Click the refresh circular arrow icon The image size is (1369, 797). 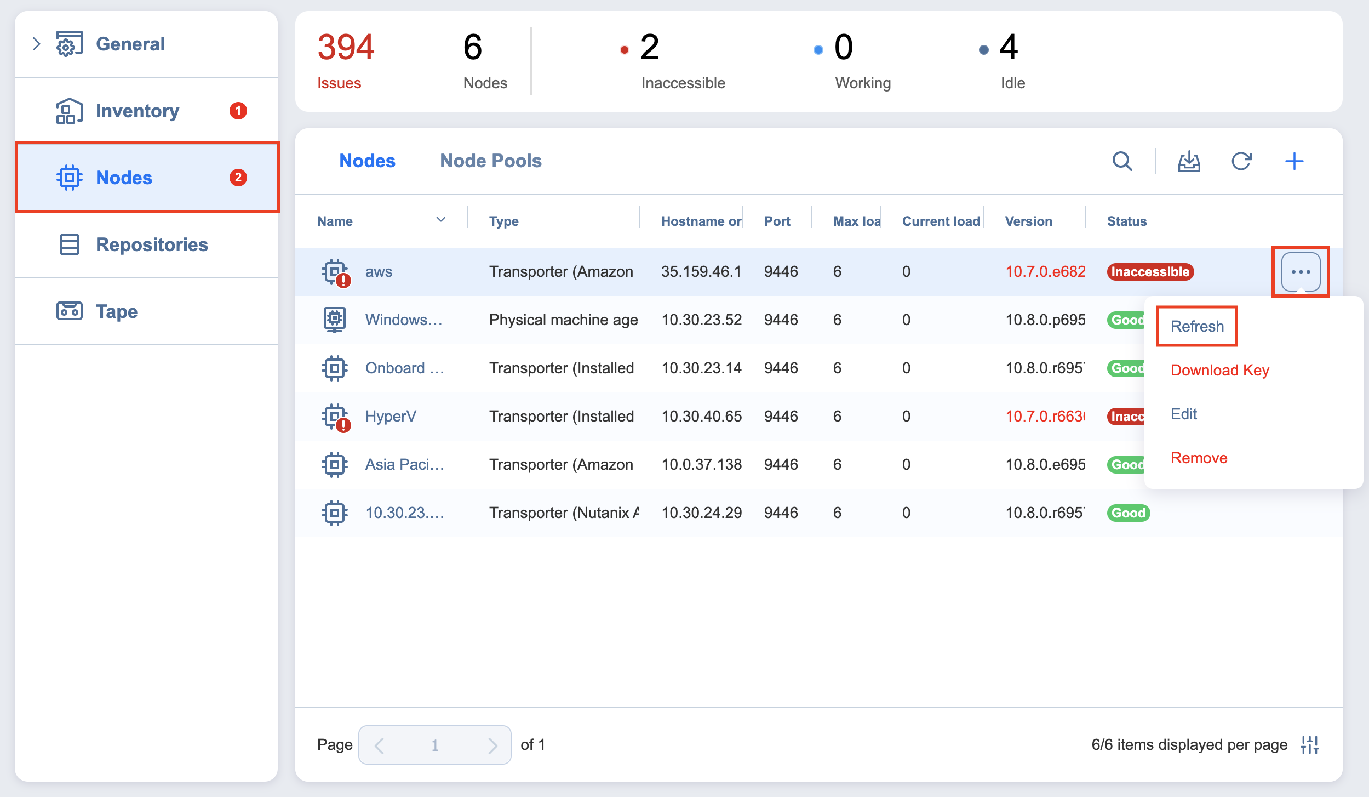[1241, 161]
